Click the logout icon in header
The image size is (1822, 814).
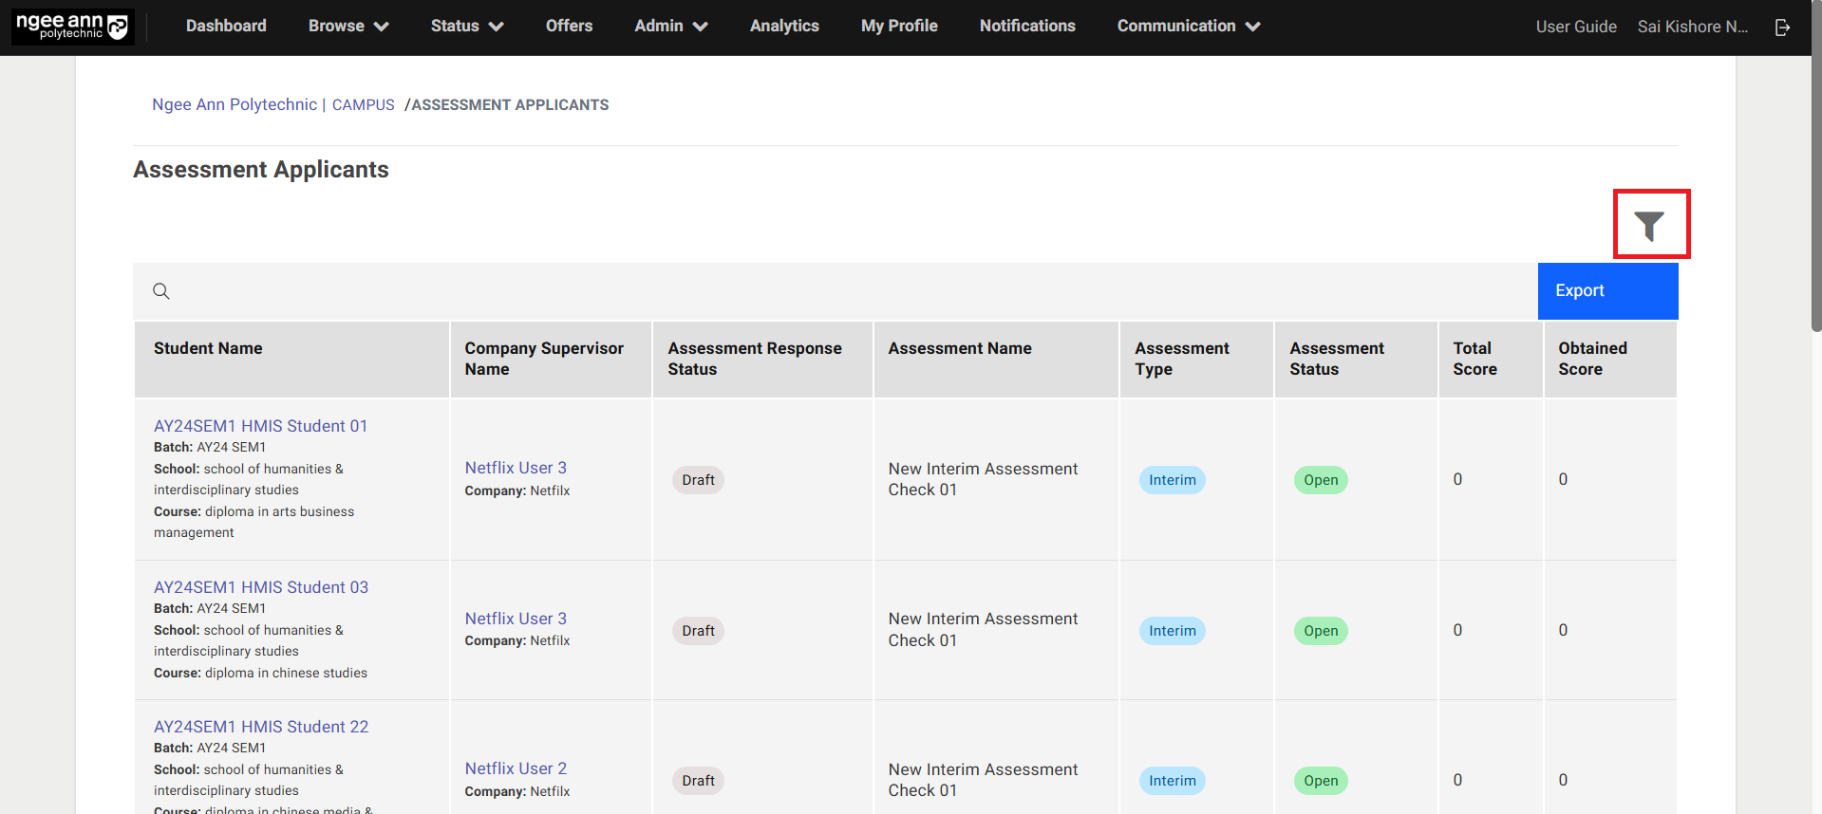[1782, 28]
